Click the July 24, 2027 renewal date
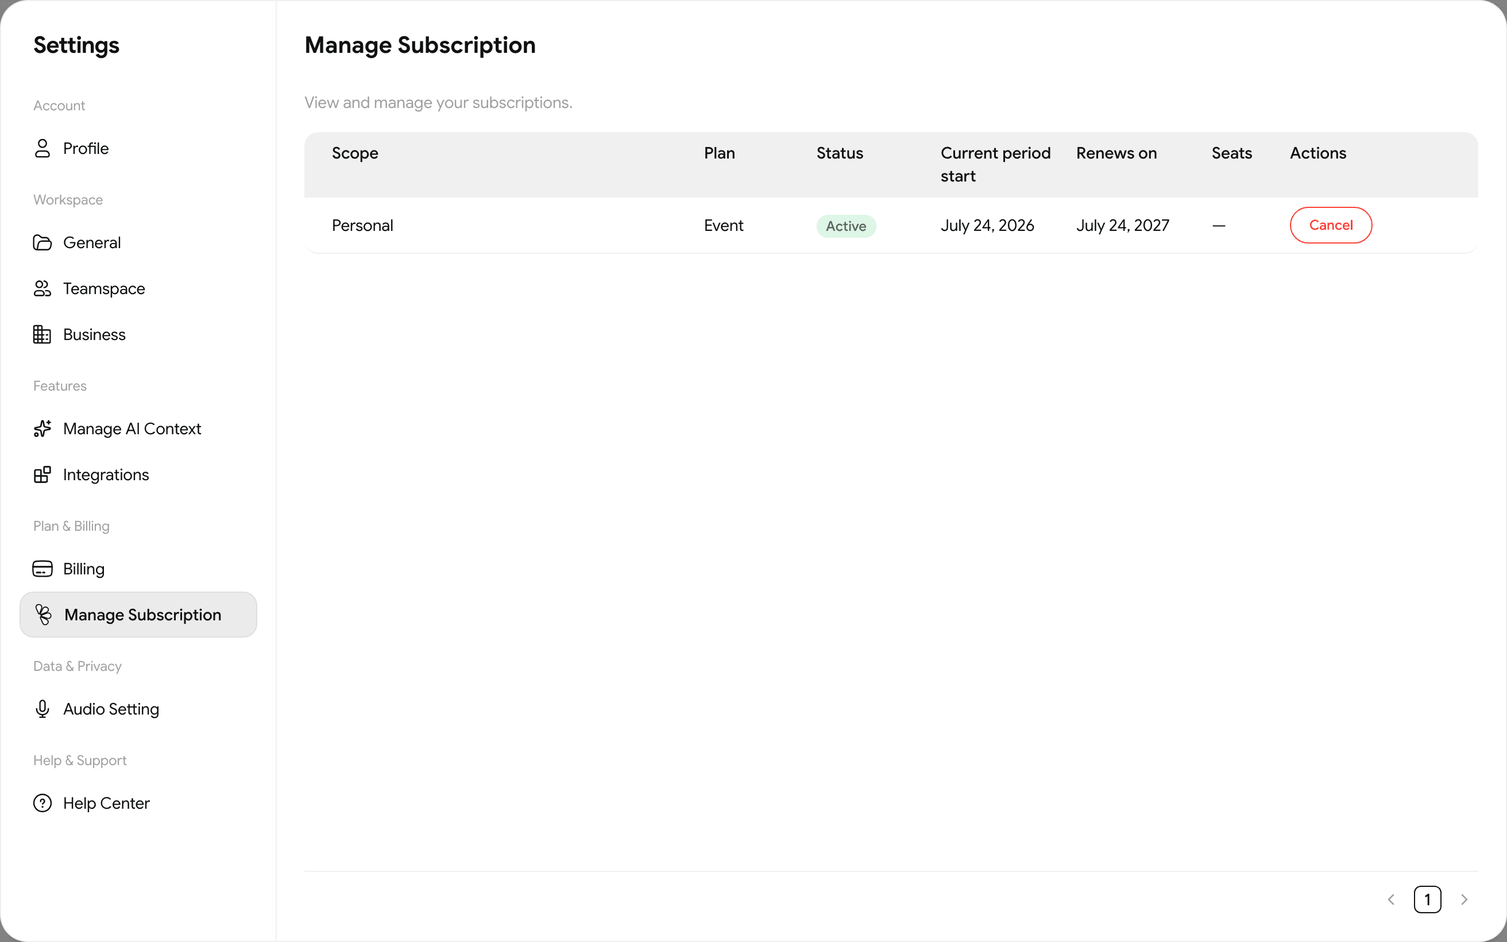The height and width of the screenshot is (942, 1507). pos(1123,226)
